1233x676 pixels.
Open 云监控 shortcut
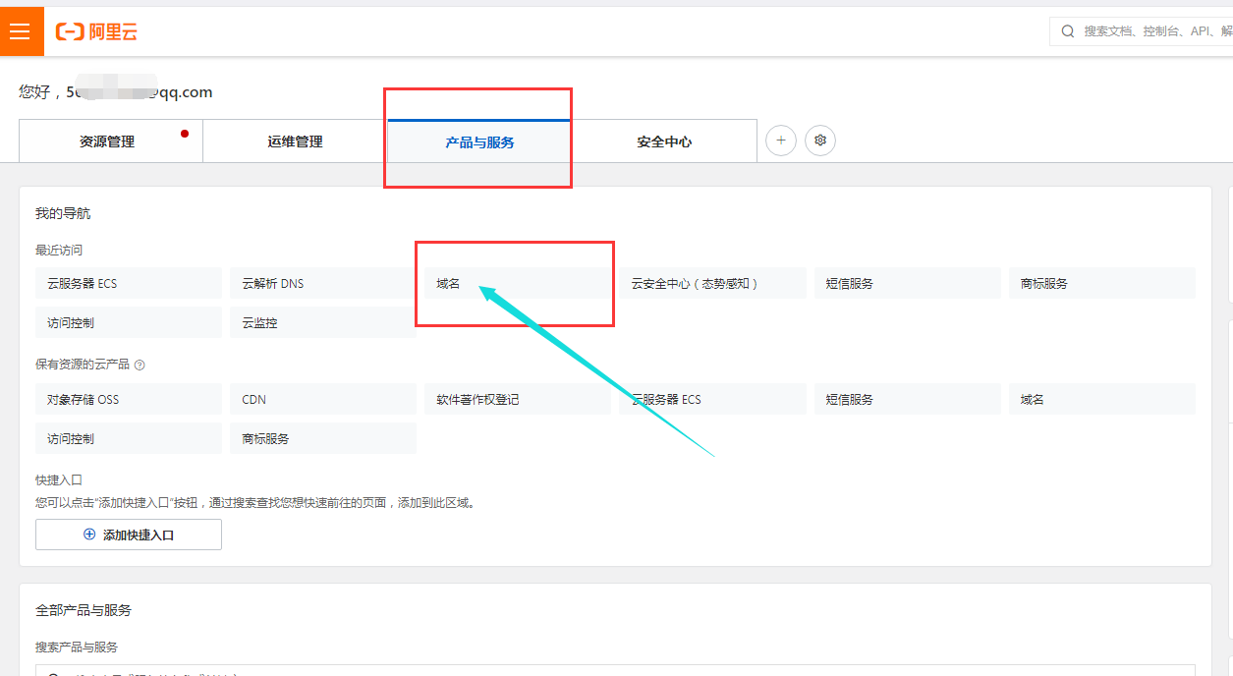click(323, 322)
